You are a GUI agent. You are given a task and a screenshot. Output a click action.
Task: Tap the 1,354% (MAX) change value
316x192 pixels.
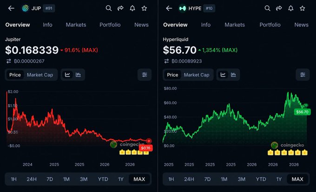click(220, 50)
